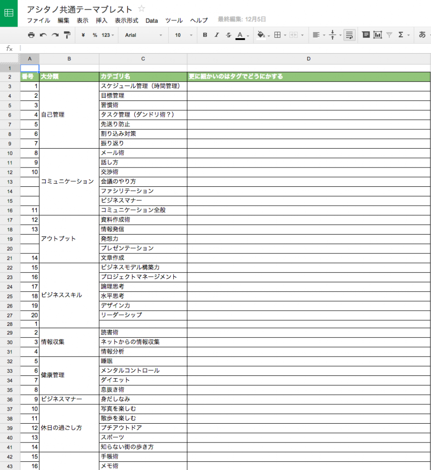
Task: Star this spreadsheet
Action: coord(142,9)
